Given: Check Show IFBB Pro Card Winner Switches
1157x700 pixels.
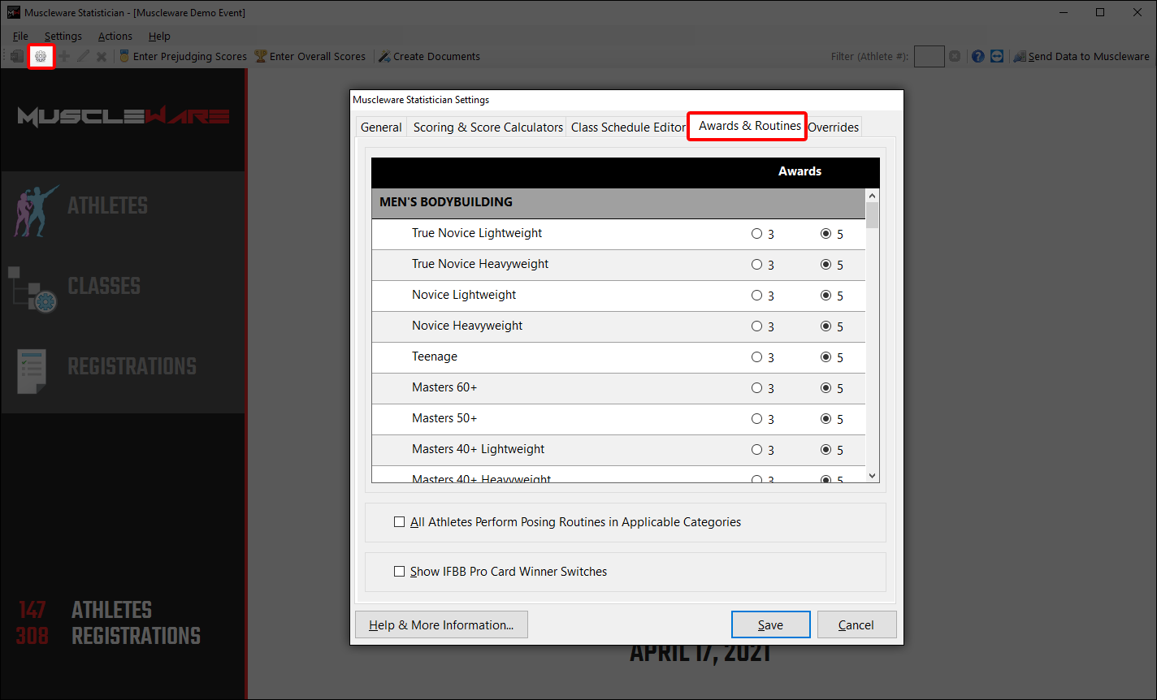Looking at the screenshot, I should 399,572.
